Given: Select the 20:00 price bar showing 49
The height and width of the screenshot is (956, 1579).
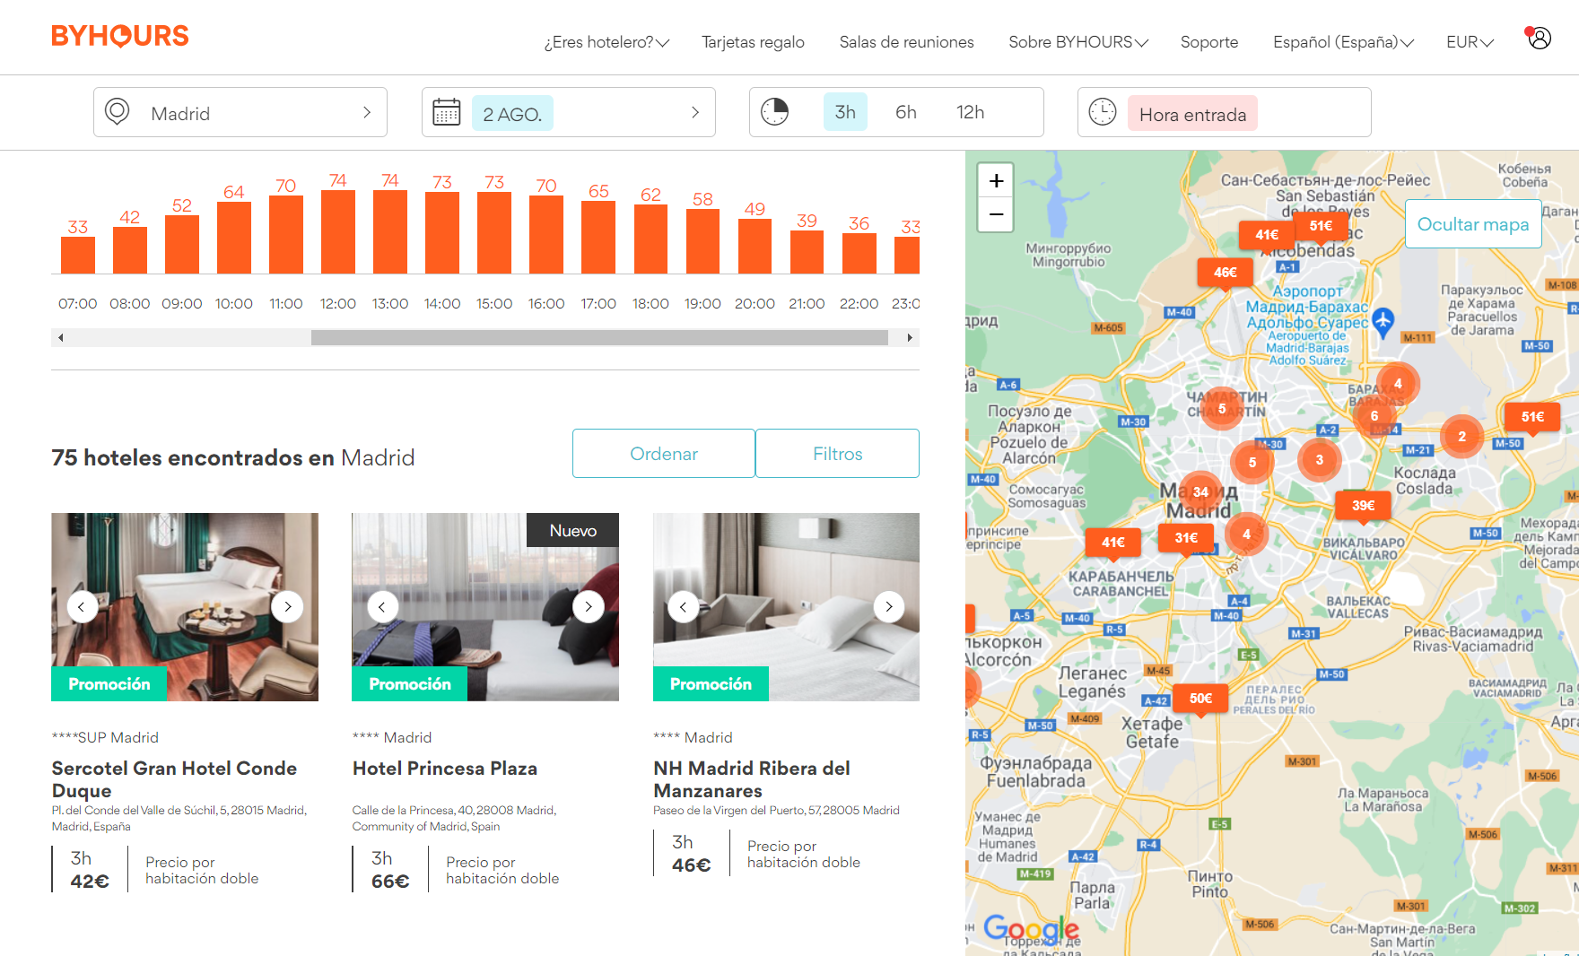Looking at the screenshot, I should click(755, 247).
